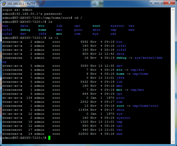Click 'sysroot' in the long listing
Viewport: 177px width, 146px height.
coord(123,118)
